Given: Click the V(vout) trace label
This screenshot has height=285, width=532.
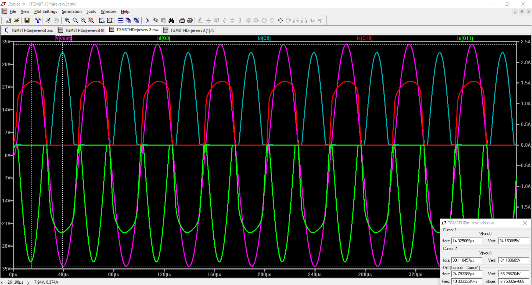Looking at the screenshot, I should [x=63, y=38].
